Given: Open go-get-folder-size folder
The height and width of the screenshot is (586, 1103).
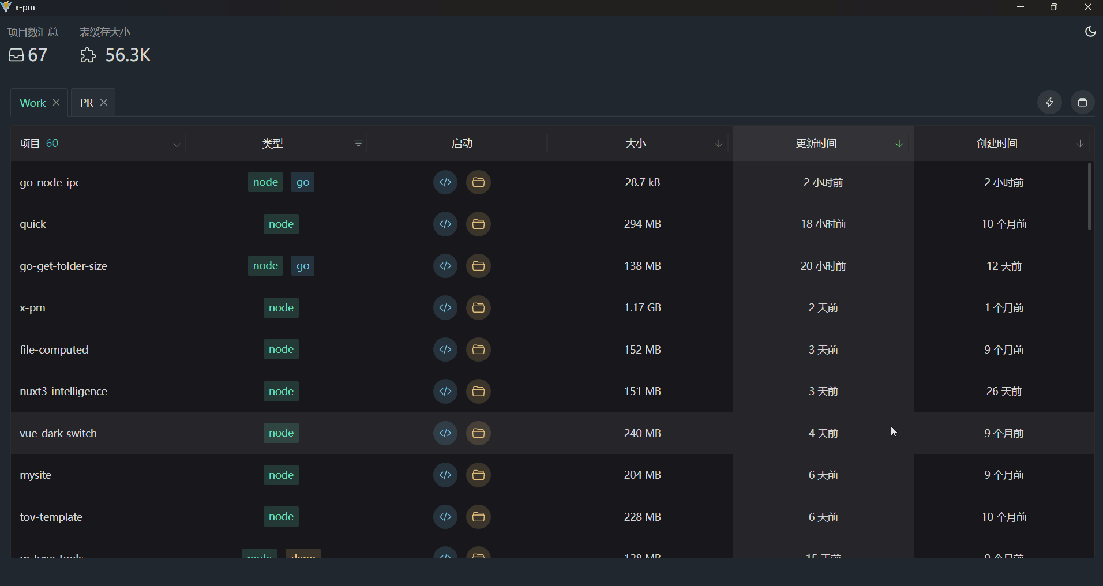Looking at the screenshot, I should click(x=478, y=266).
